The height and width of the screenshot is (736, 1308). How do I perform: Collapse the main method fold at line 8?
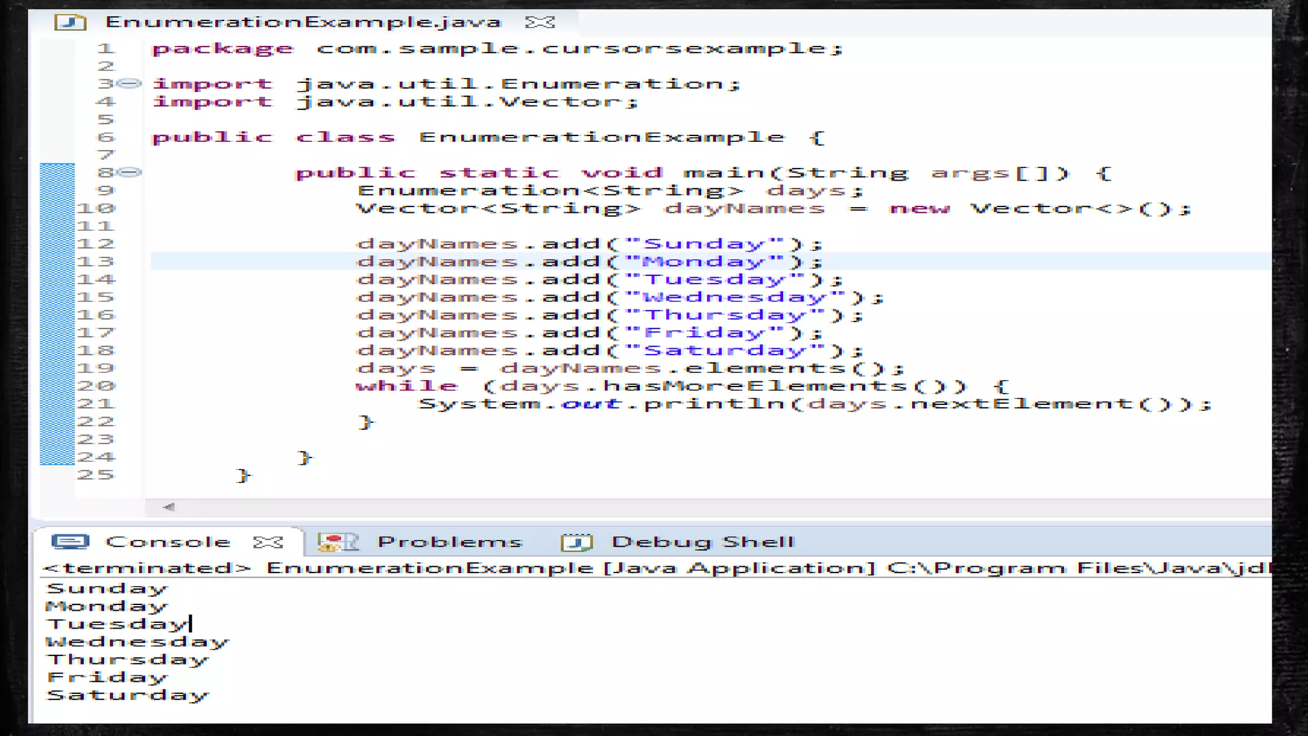[x=130, y=172]
